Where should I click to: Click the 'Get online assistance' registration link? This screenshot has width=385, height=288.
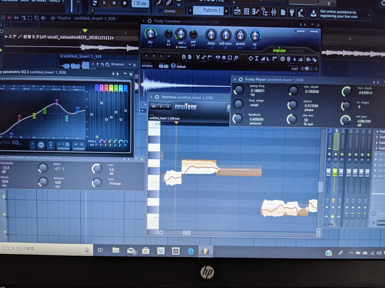[x=339, y=14]
